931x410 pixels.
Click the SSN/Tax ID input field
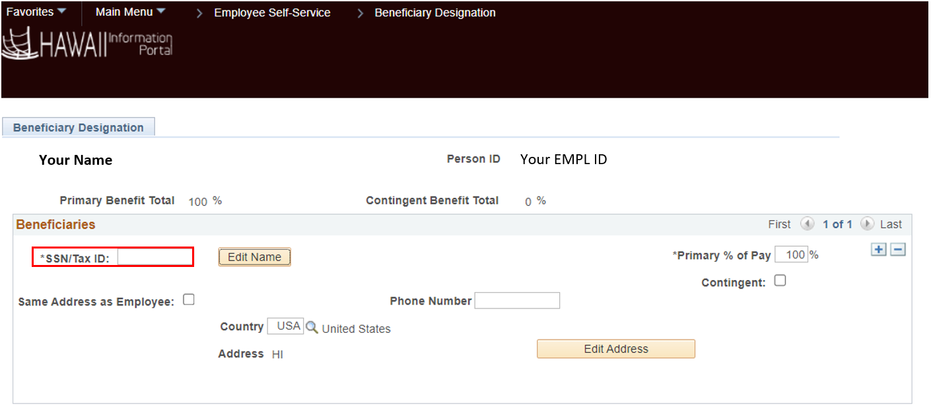[155, 257]
